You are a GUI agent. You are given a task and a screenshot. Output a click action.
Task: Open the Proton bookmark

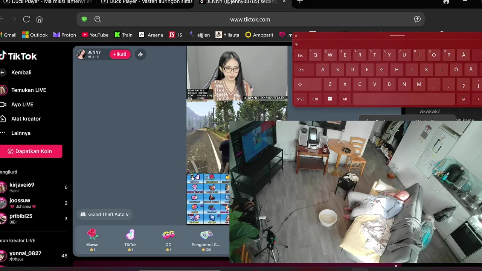click(x=65, y=35)
